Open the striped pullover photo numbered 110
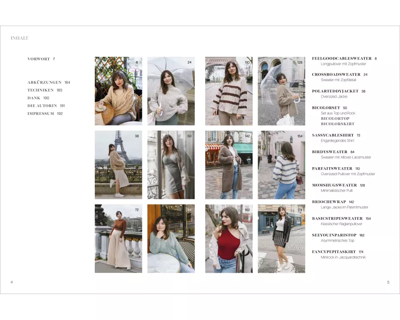The height and width of the screenshot is (320, 400). coord(229,91)
